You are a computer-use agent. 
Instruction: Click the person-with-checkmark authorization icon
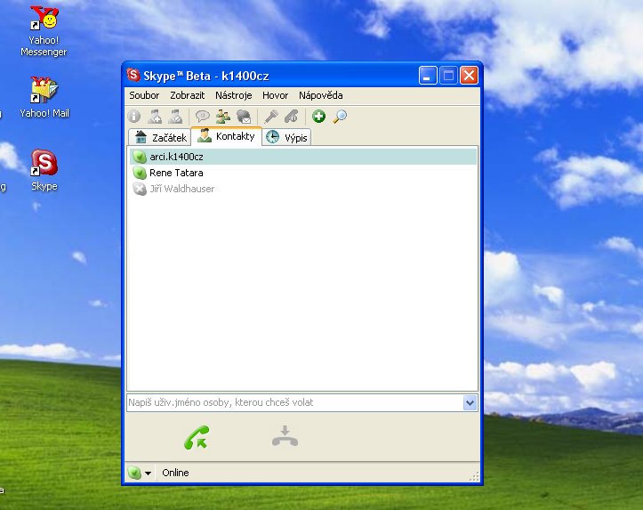click(175, 117)
